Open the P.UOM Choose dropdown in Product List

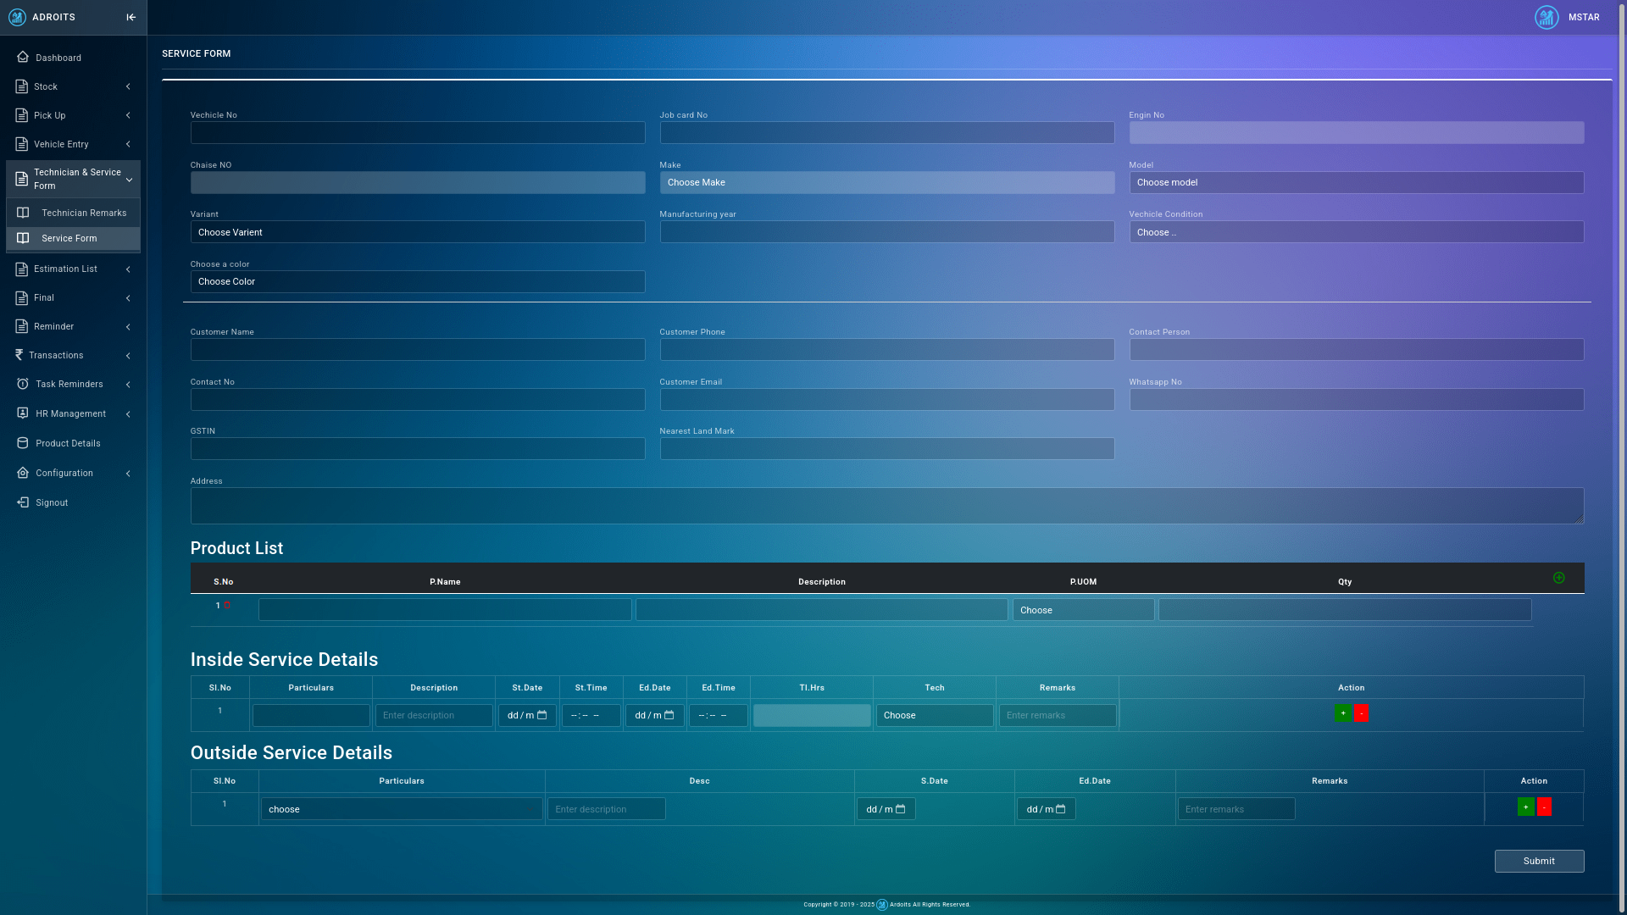pos(1082,610)
